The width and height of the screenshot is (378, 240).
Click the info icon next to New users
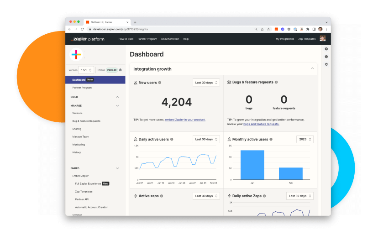pos(160,83)
